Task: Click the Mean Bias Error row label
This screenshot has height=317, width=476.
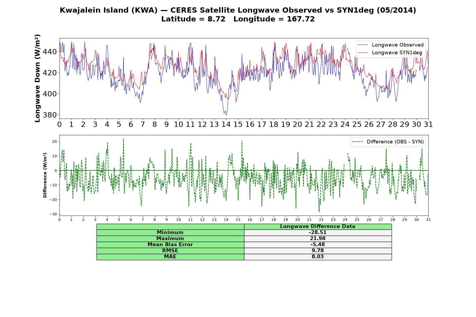Action: [x=170, y=245]
